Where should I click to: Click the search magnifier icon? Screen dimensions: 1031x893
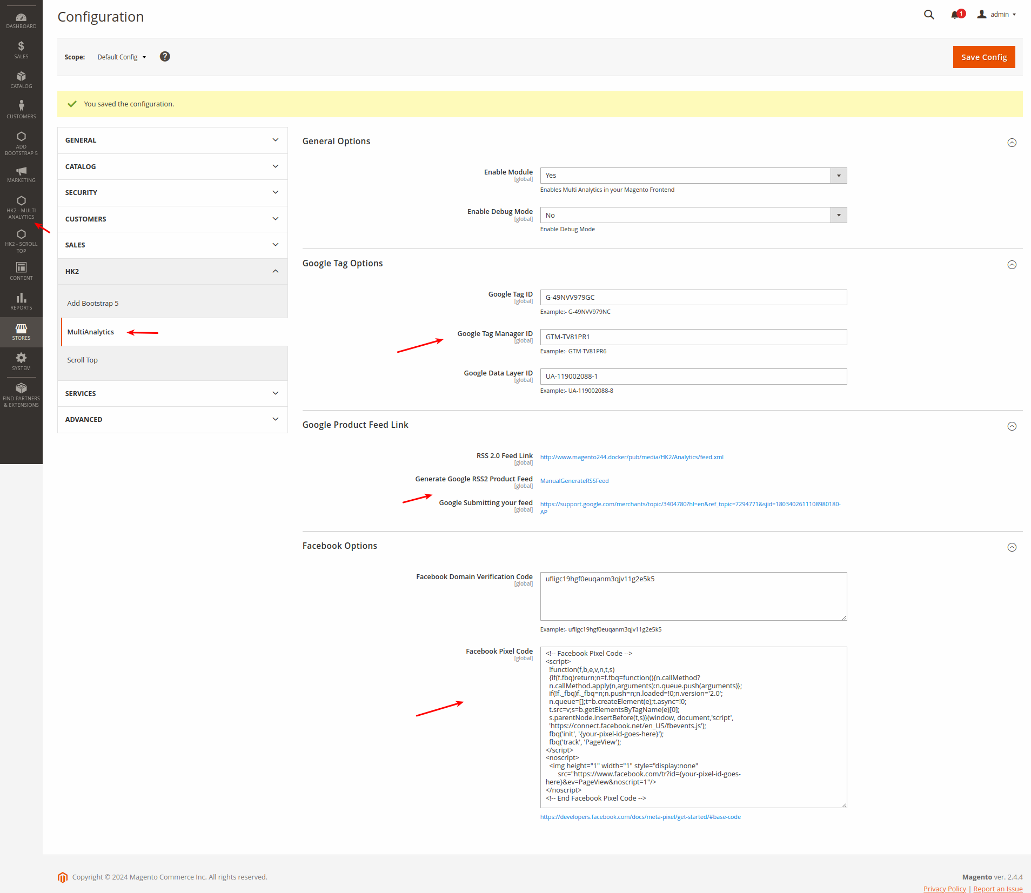929,15
